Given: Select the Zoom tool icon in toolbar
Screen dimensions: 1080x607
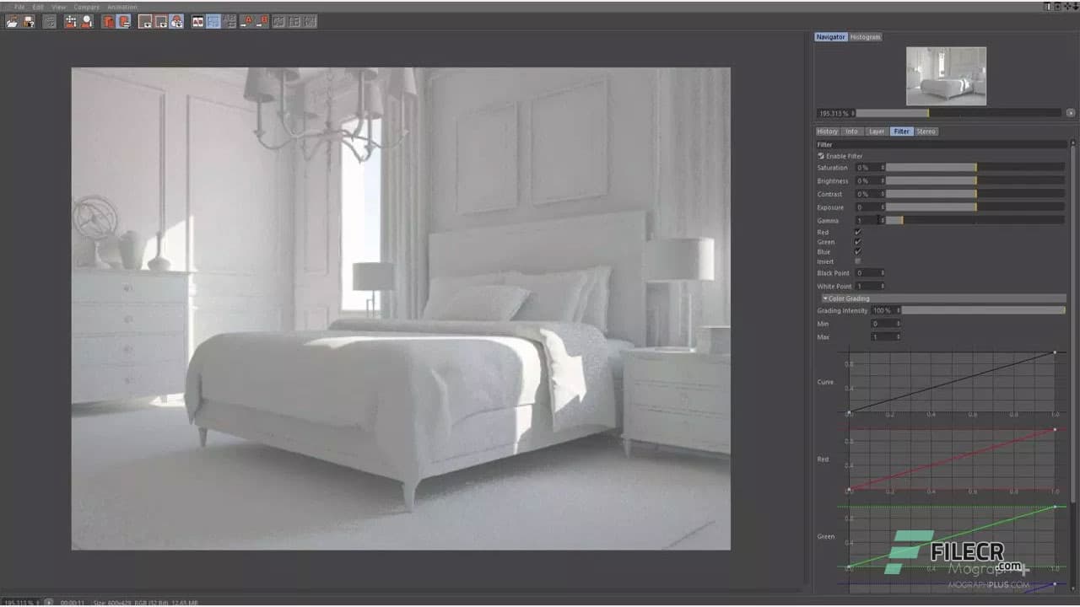Looking at the screenshot, I should 86,23.
